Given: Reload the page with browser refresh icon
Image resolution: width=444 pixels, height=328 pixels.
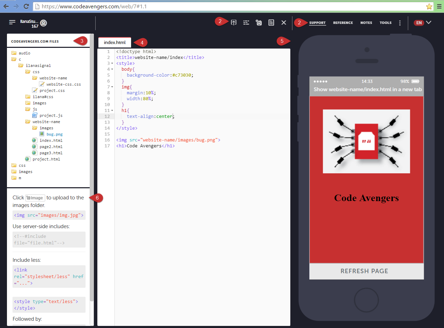Looking at the screenshot, I should click(26, 6).
